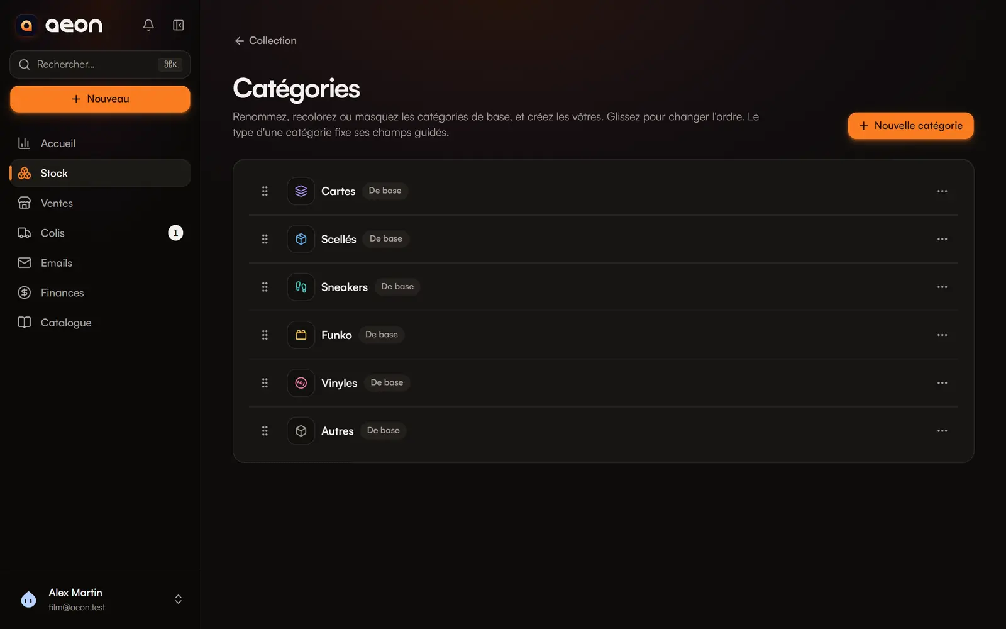
Task: Click the Nouvelle catégorie button
Action: point(910,126)
